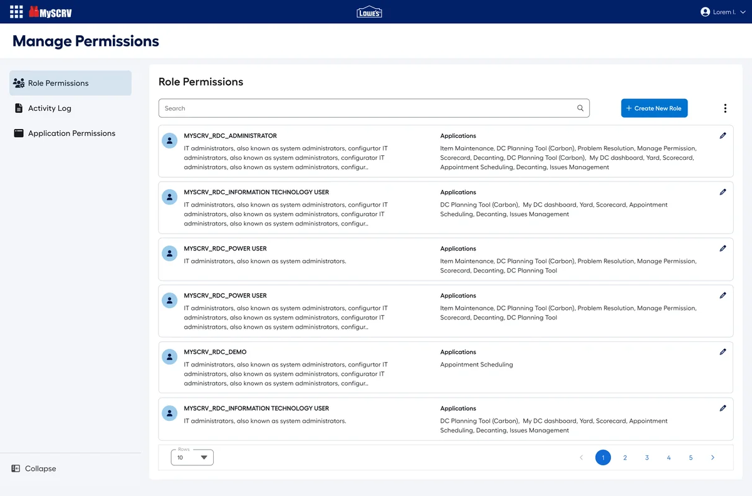Expand the Lorem I. account dropdown chevron
The image size is (752, 496).
point(743,12)
